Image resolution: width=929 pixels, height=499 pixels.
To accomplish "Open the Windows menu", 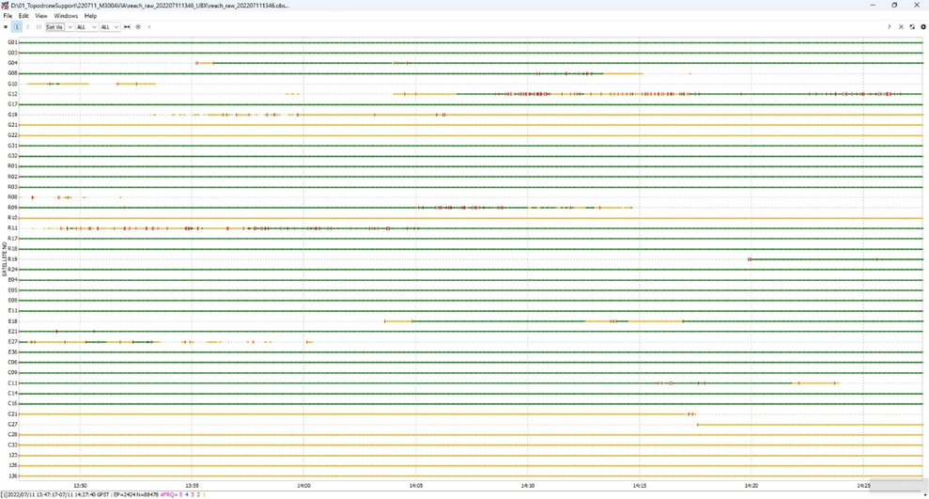I will [x=66, y=16].
